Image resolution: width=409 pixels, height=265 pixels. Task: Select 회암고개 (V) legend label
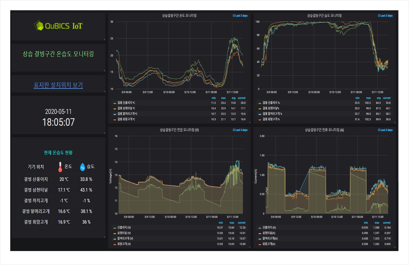pyautogui.click(x=124, y=244)
